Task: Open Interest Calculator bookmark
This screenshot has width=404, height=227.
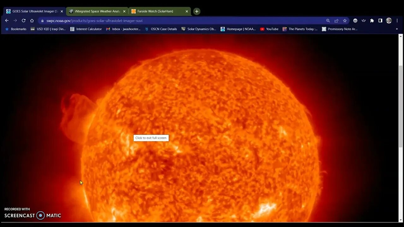Action: pyautogui.click(x=86, y=29)
